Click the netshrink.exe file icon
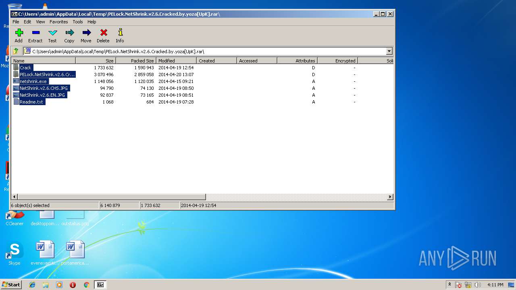Viewport: 516px width, 290px height. pos(16,81)
